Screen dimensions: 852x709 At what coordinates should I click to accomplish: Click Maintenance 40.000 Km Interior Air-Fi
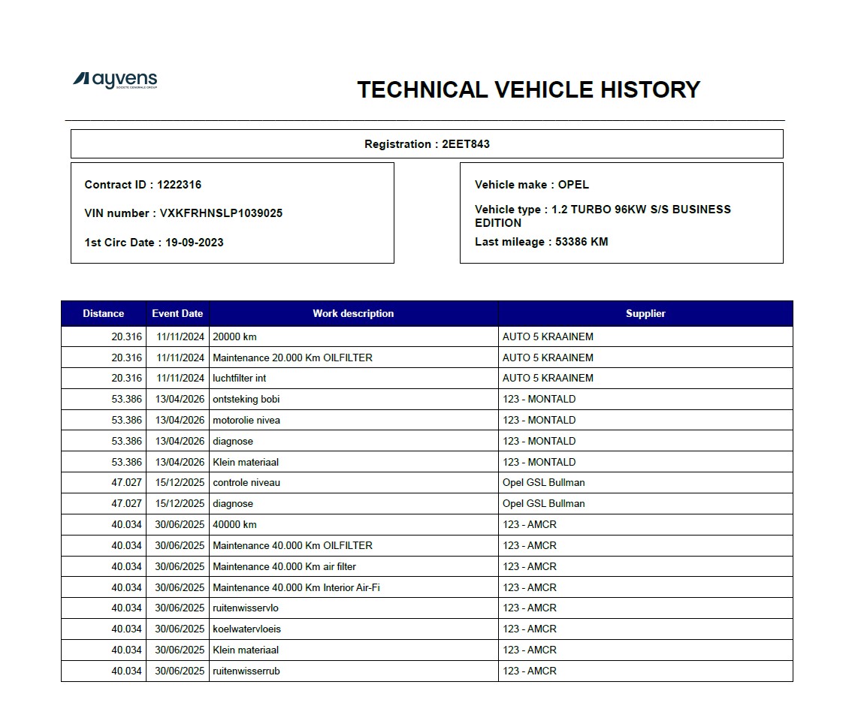(x=296, y=588)
